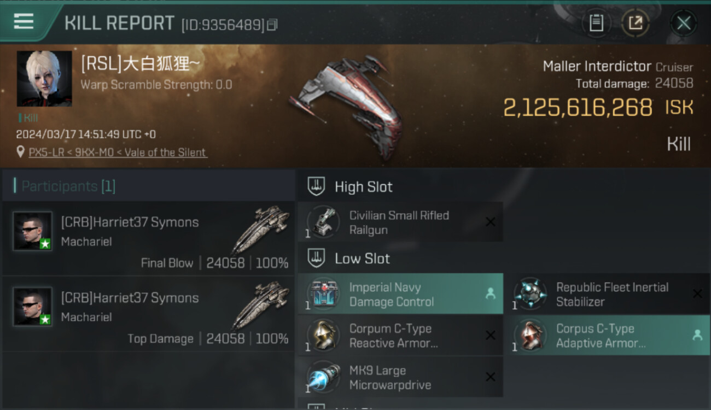Viewport: 711px width, 410px height.
Task: Select Corpum C-Type Reactive Armor module
Action: coord(400,335)
